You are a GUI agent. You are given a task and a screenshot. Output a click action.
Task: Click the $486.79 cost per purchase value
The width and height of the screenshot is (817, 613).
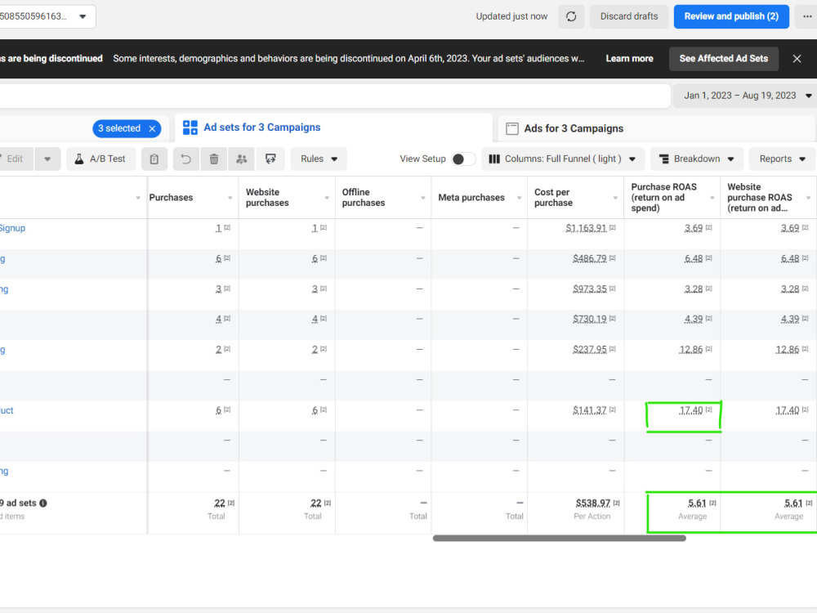tap(589, 258)
